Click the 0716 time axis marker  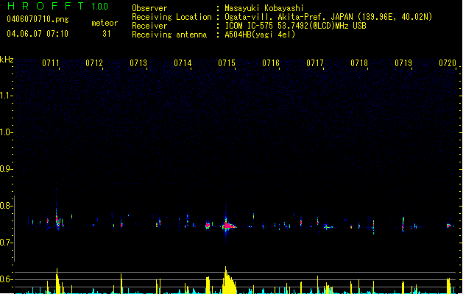[x=271, y=63]
